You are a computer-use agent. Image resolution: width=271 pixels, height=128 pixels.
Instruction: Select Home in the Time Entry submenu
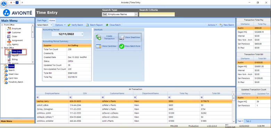point(11,66)
